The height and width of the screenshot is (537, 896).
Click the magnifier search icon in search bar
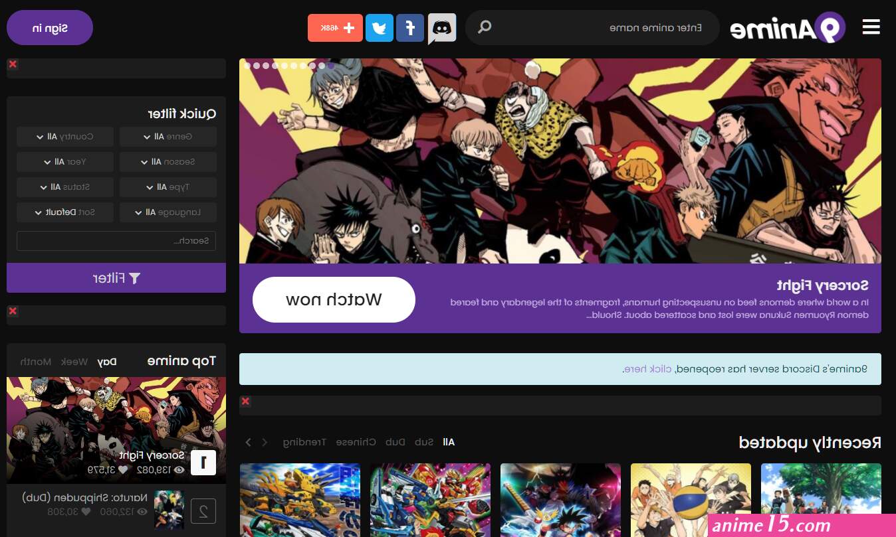click(485, 27)
